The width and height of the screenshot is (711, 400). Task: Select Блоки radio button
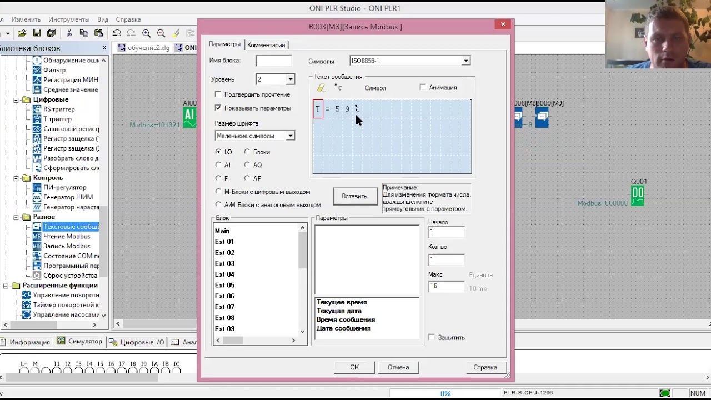(247, 152)
